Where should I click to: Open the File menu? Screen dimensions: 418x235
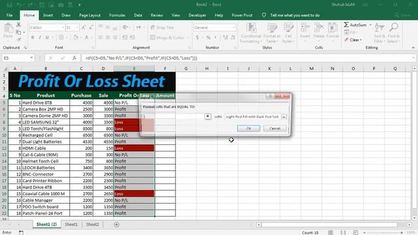(x=9, y=15)
